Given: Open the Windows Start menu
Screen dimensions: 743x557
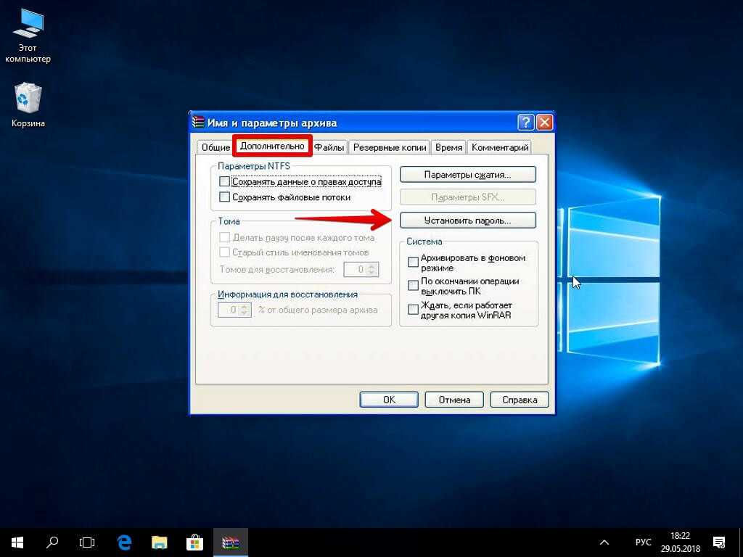Looking at the screenshot, I should click(17, 542).
